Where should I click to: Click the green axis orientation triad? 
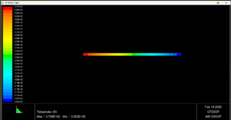pos(18,110)
